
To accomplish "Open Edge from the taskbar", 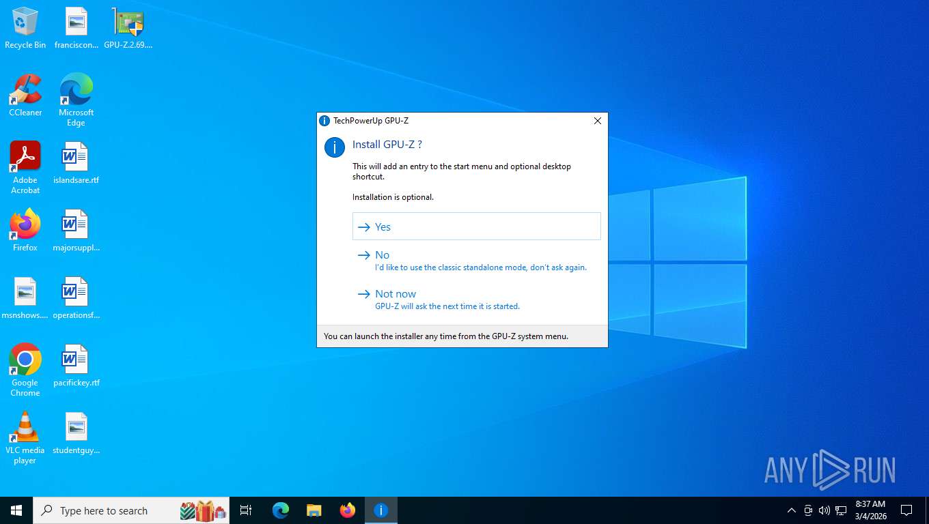I will pyautogui.click(x=281, y=510).
